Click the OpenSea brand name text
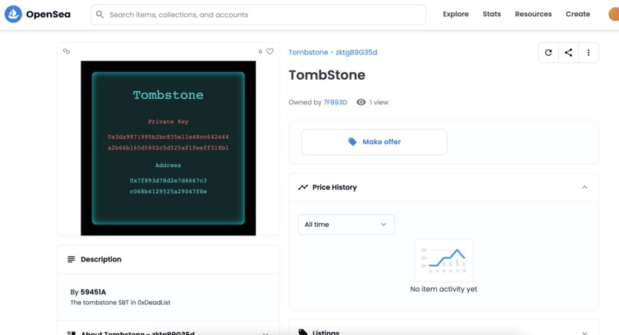Screen dimensions: 619x335 pyautogui.click(x=48, y=15)
